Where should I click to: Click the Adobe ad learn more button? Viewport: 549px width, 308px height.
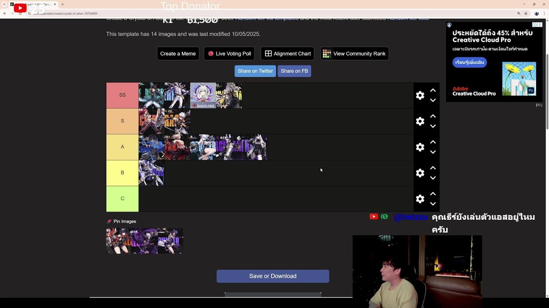[x=470, y=62]
